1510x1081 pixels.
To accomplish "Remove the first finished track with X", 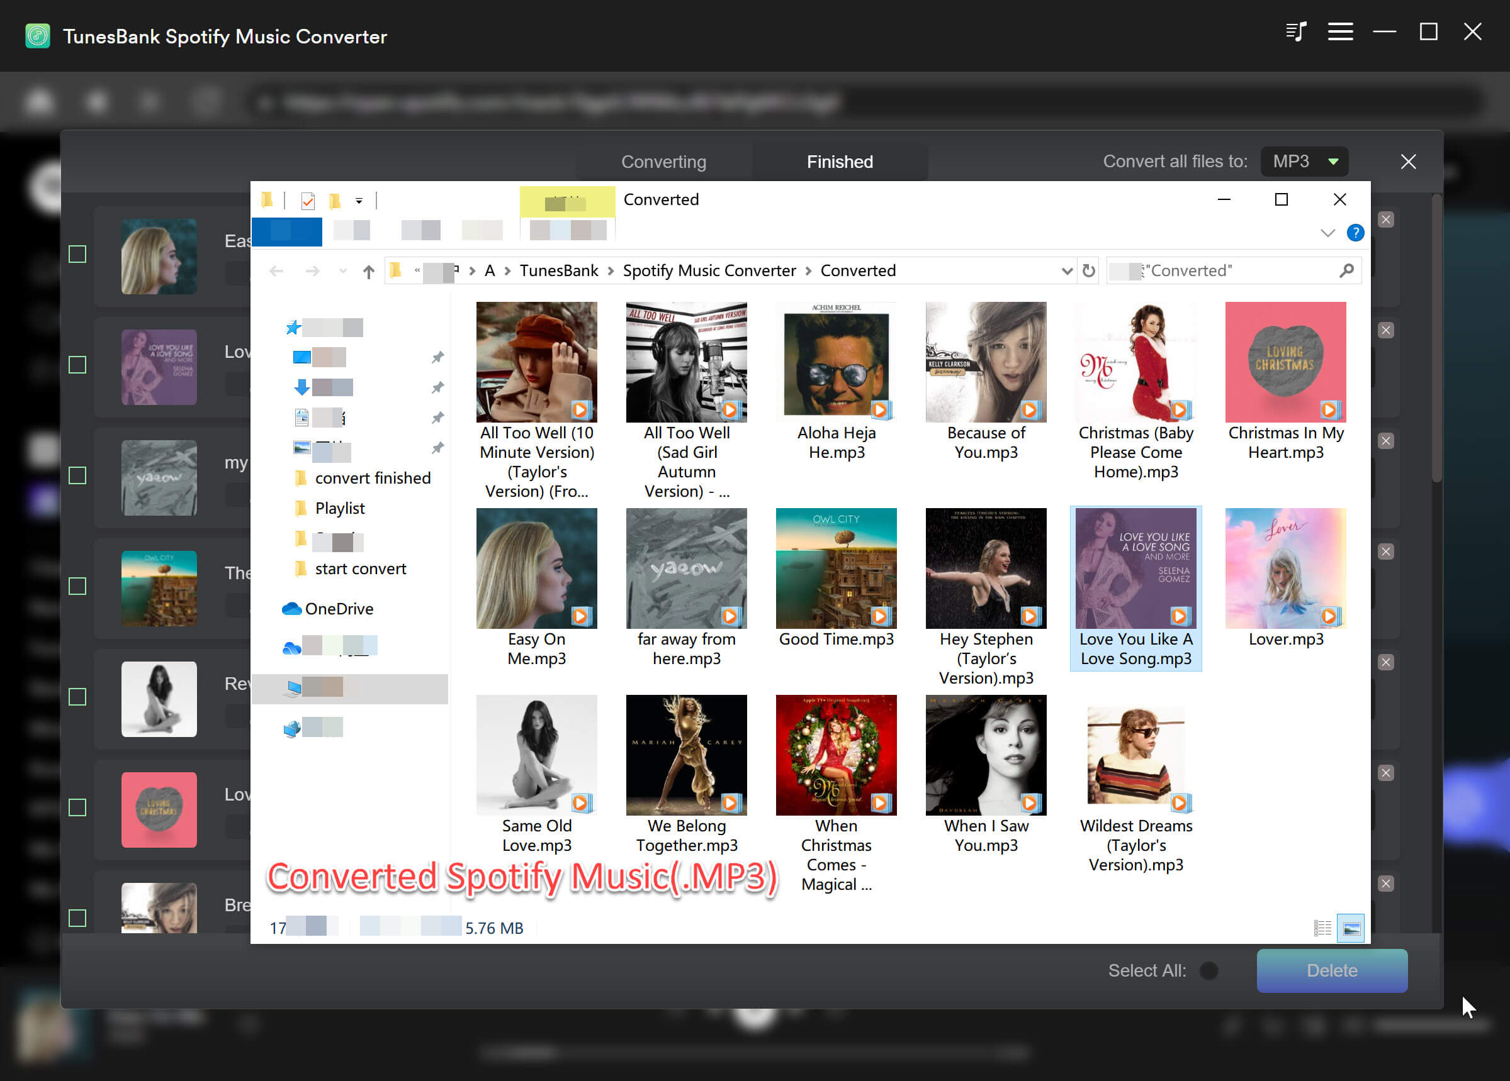I will point(1386,219).
